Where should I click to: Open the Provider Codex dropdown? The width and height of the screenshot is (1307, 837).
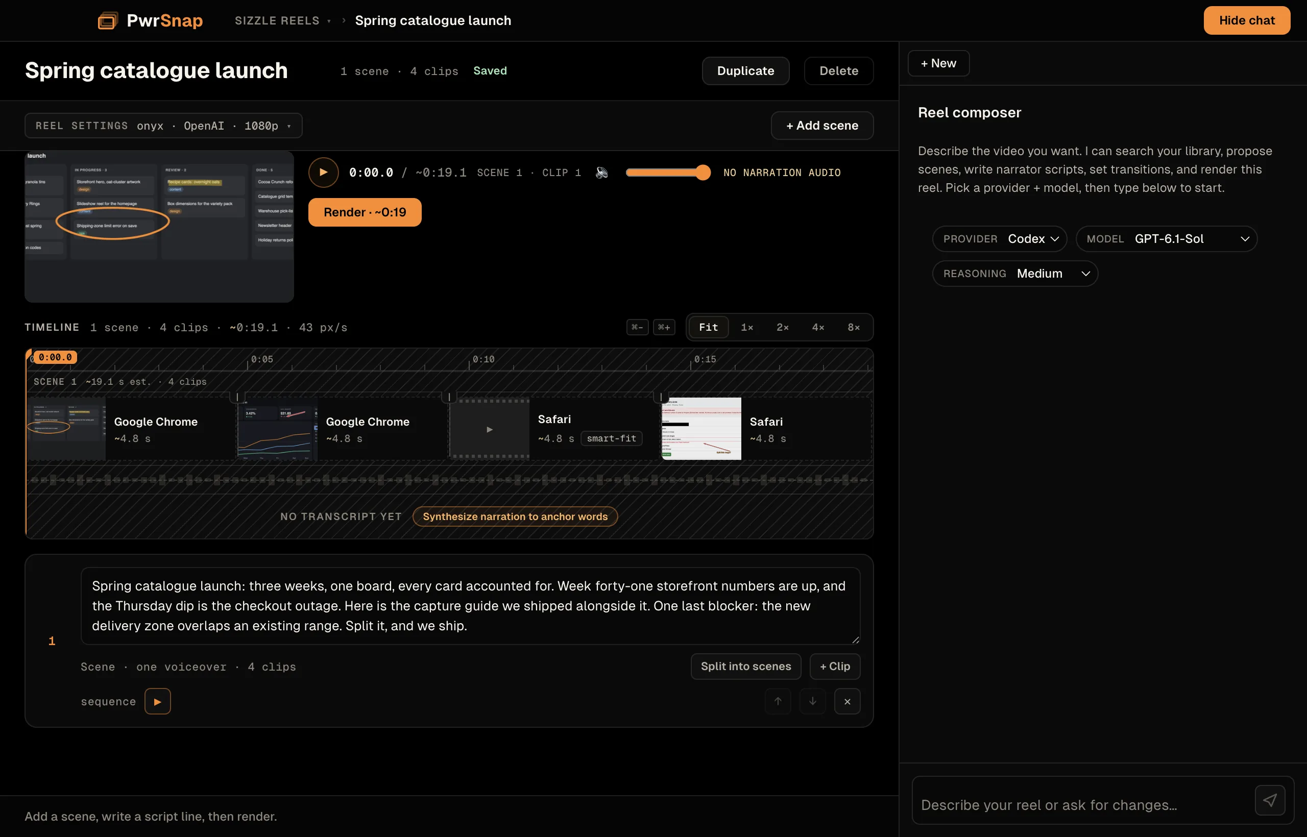click(1000, 239)
